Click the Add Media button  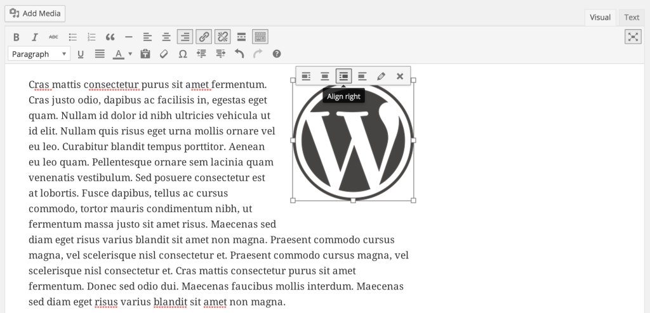(35, 13)
